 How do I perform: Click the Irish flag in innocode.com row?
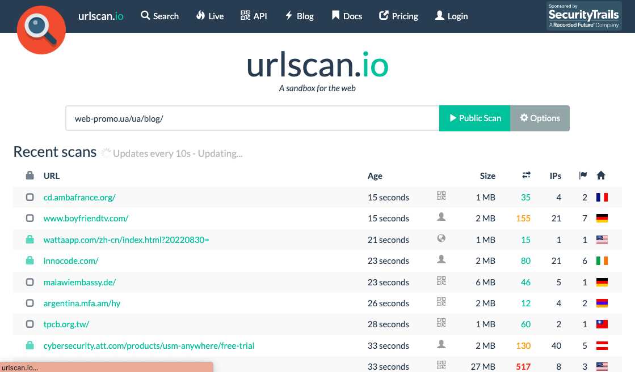602,260
